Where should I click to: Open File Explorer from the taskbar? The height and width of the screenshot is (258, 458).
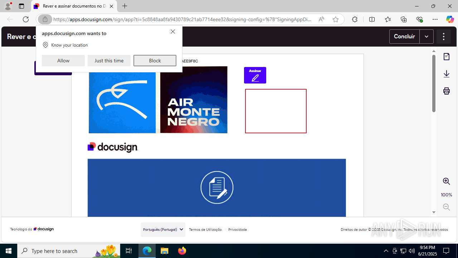[x=165, y=251]
